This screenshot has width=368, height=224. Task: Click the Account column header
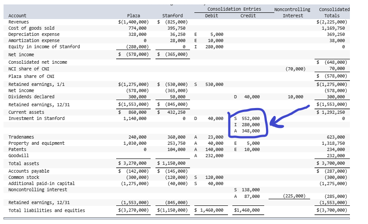pyautogui.click(x=17, y=16)
